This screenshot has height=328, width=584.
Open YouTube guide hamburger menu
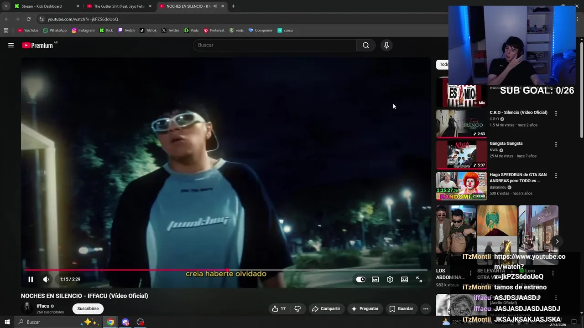(x=11, y=45)
